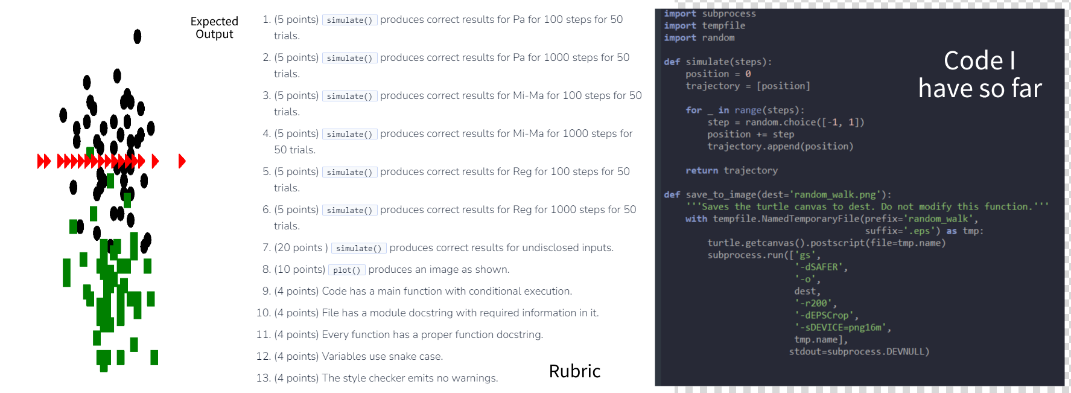Viewport: 1071px width, 393px height.
Task: Click 'Every function has a proper function docstring.'
Action: 433,334
